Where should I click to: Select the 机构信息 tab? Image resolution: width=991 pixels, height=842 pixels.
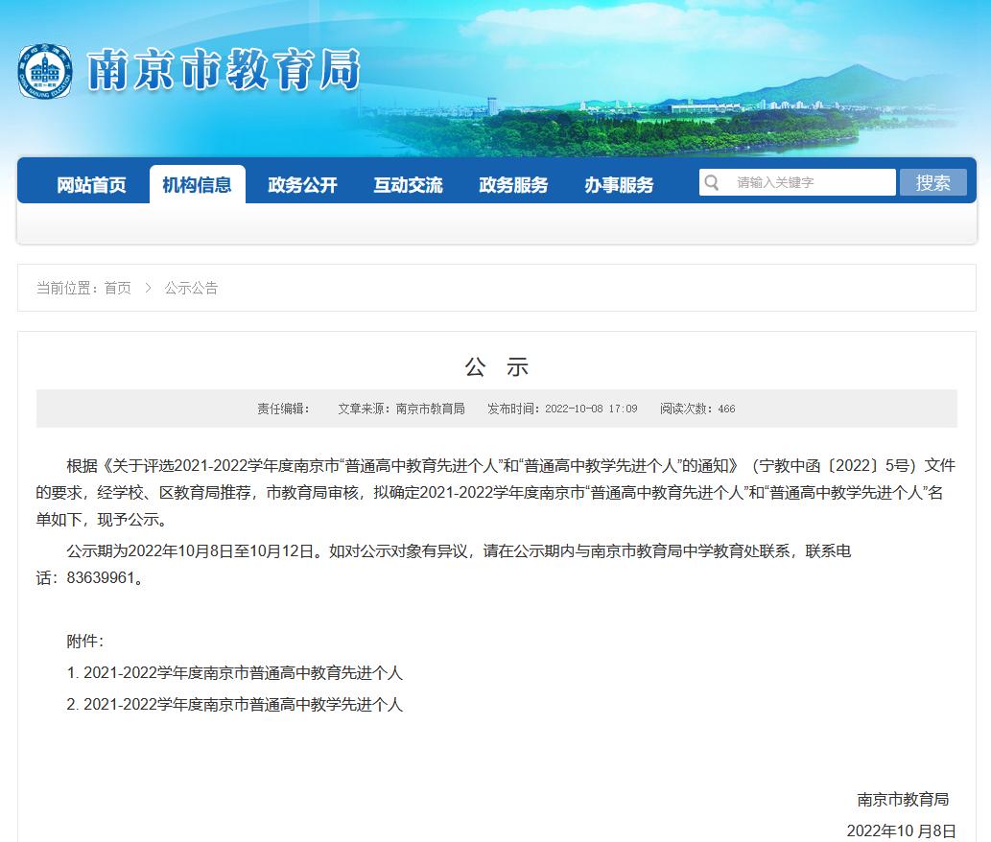click(198, 184)
